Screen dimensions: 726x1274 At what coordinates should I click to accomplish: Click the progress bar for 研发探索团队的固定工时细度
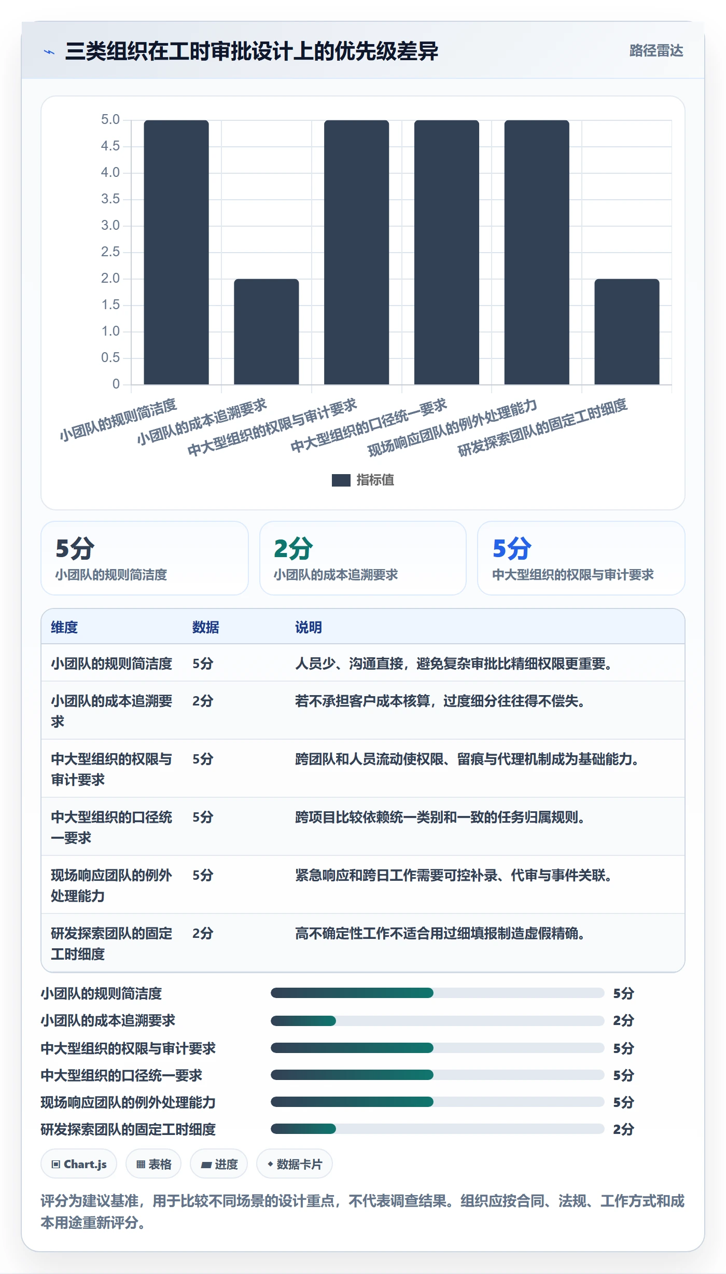click(x=438, y=1129)
